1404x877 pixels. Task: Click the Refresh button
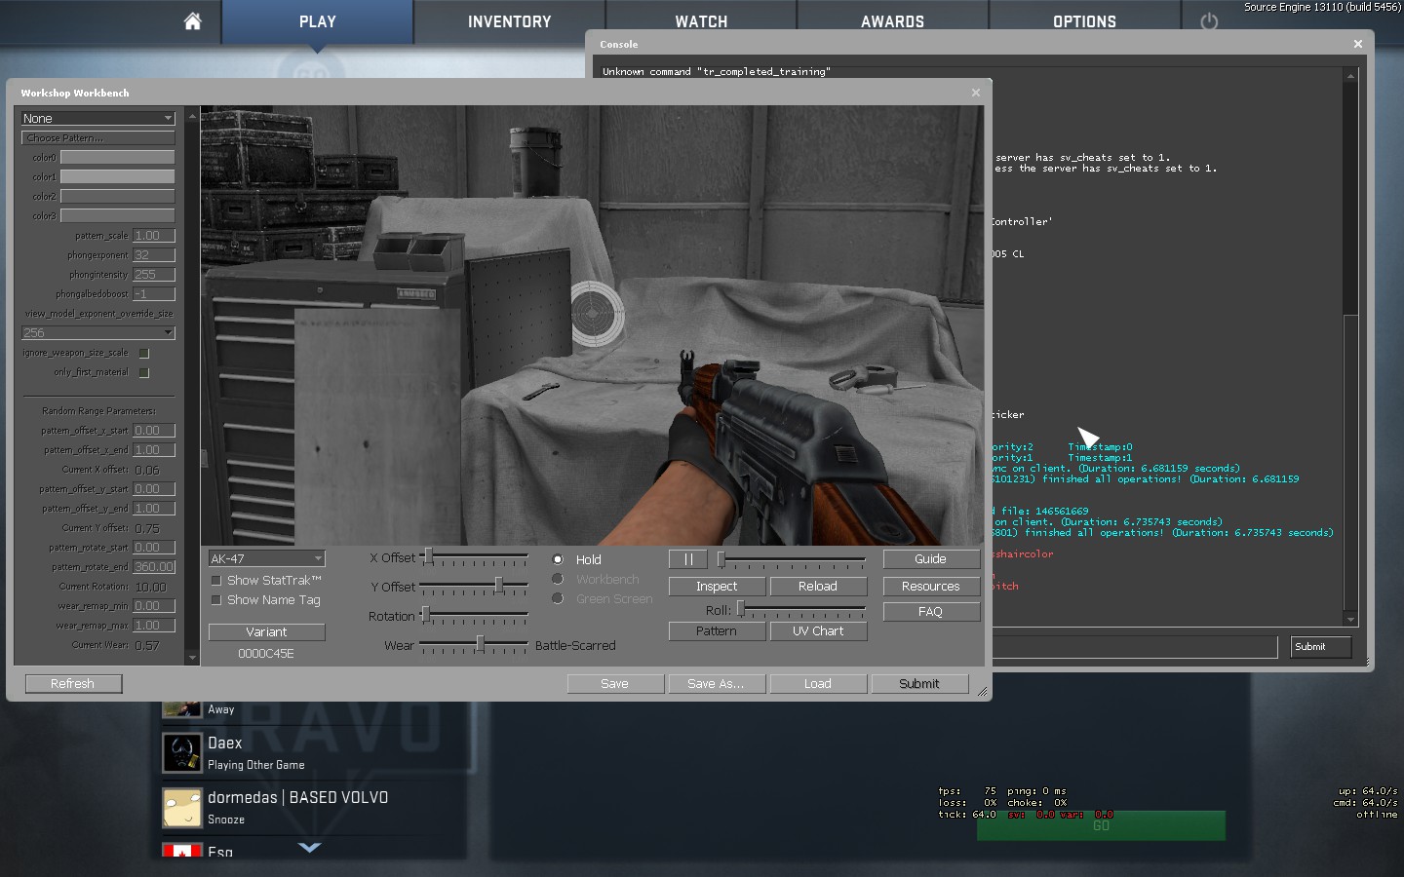click(x=73, y=684)
